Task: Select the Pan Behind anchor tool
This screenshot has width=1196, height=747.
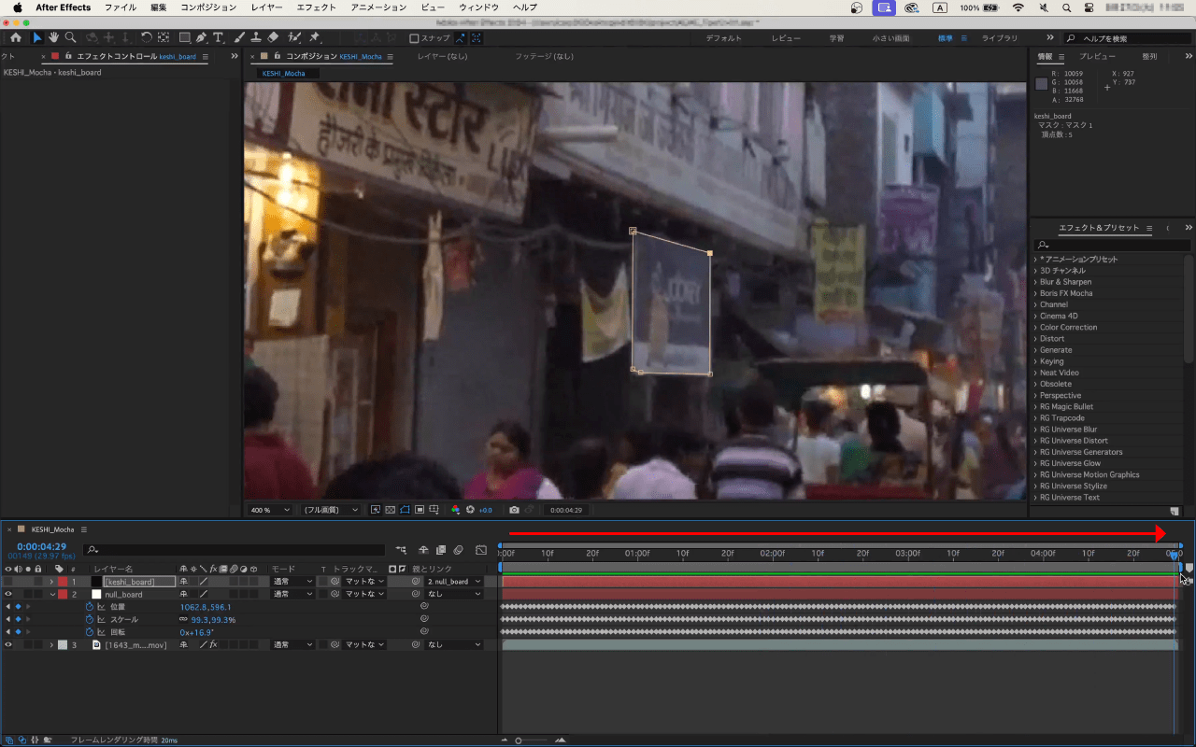Action: [x=164, y=38]
